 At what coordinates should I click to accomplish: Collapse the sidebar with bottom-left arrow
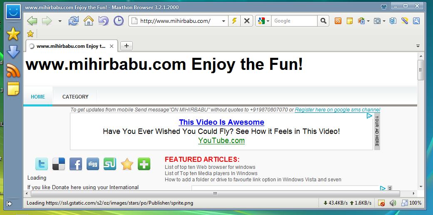coord(9,204)
